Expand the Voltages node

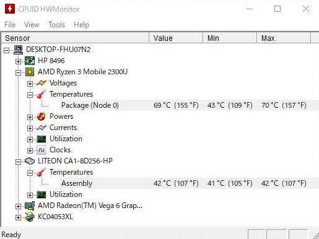30,84
